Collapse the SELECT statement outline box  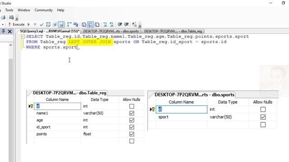(23, 36)
